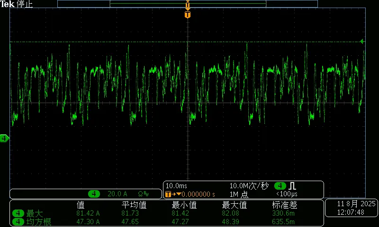Click the 最小值 column header

[x=184, y=205]
